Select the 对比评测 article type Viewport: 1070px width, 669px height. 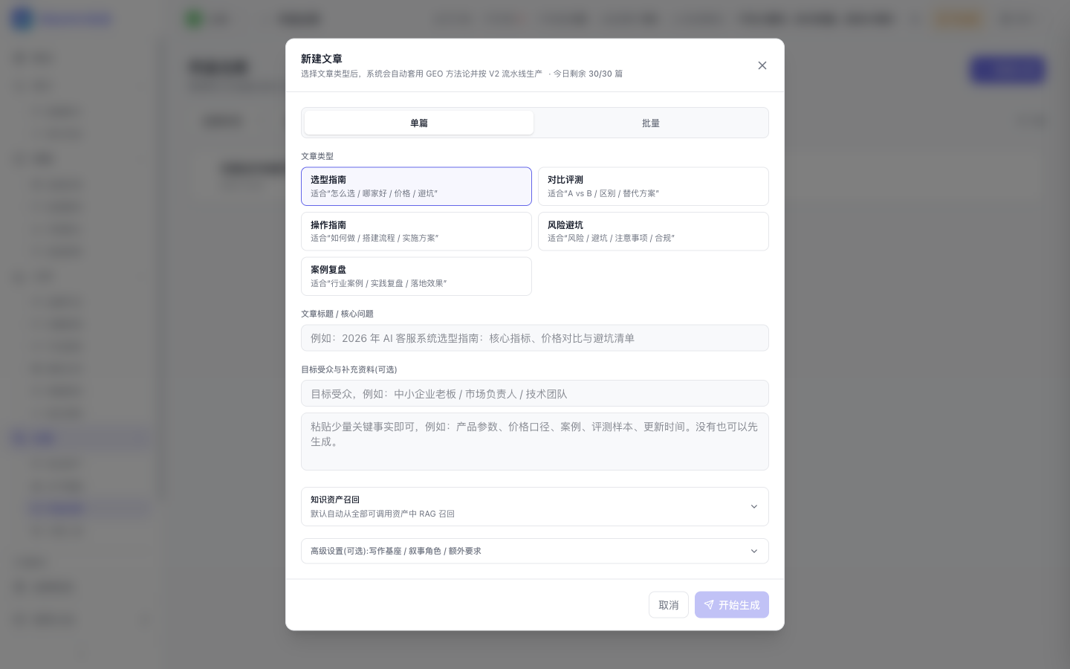click(x=653, y=186)
